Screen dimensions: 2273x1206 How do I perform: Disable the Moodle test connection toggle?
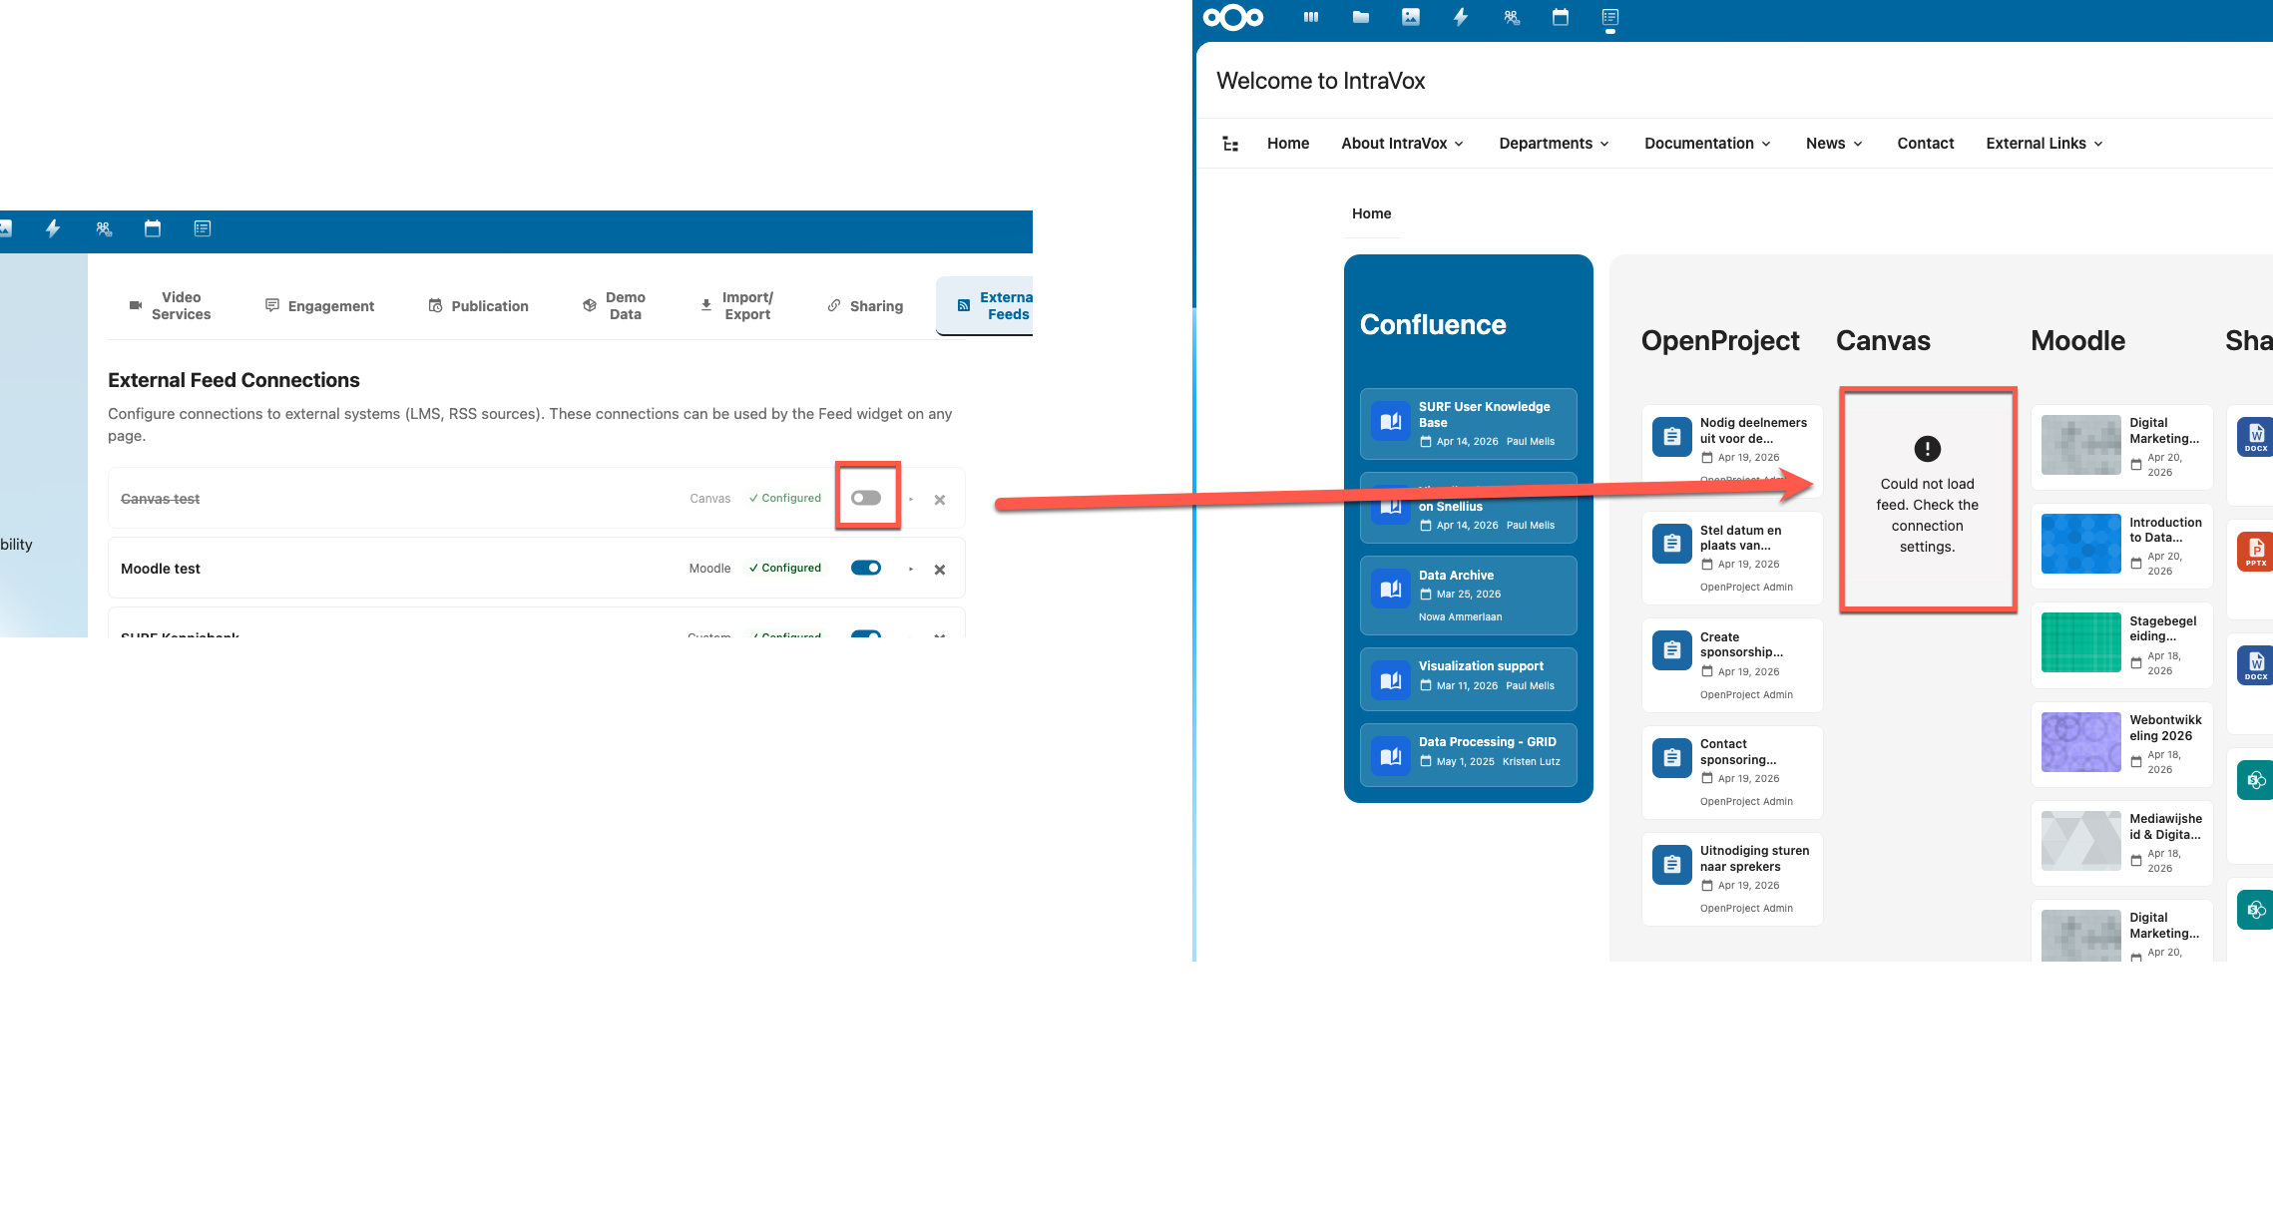866,568
